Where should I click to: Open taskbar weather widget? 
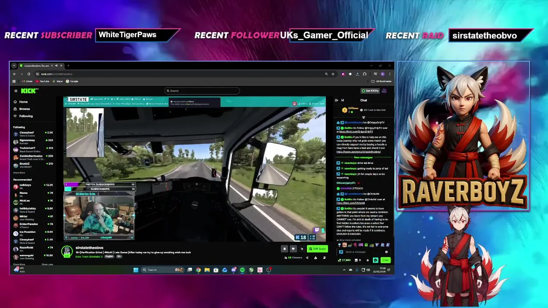click(x=19, y=270)
